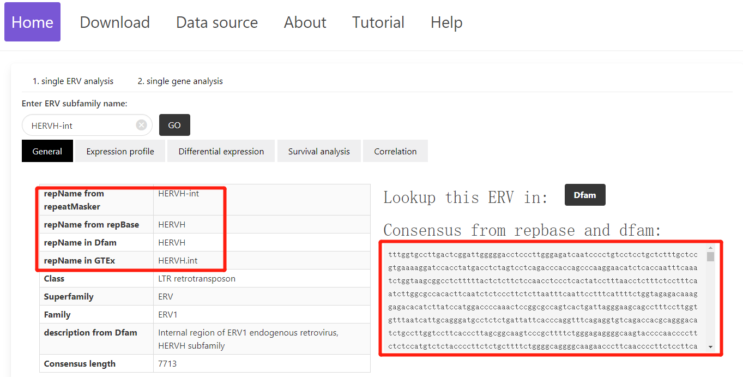Switch to single ERV analysis tab
This screenshot has width=743, height=377.
(73, 81)
